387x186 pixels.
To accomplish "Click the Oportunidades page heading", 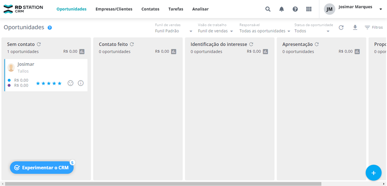I will click(x=24, y=27).
